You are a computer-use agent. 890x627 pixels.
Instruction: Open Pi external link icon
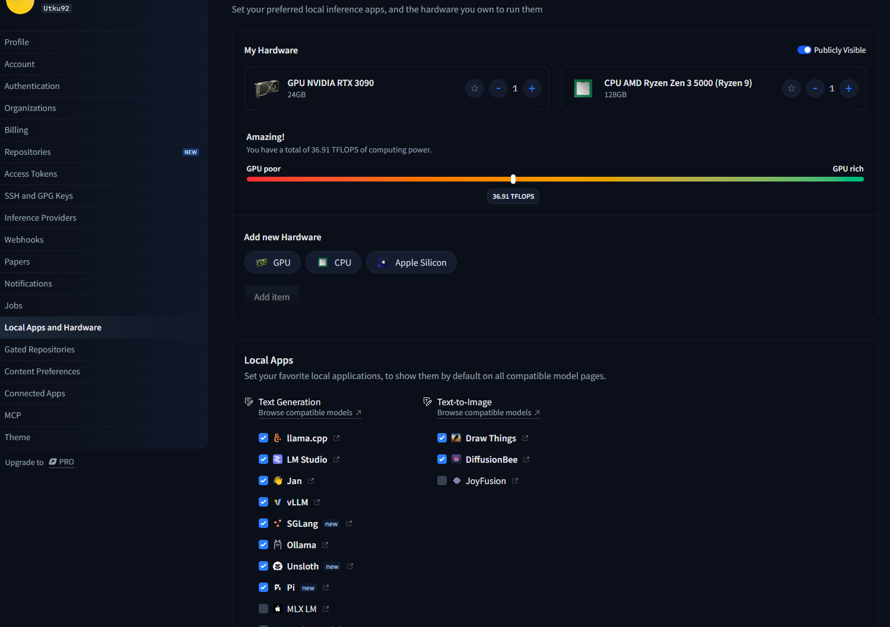pos(326,588)
